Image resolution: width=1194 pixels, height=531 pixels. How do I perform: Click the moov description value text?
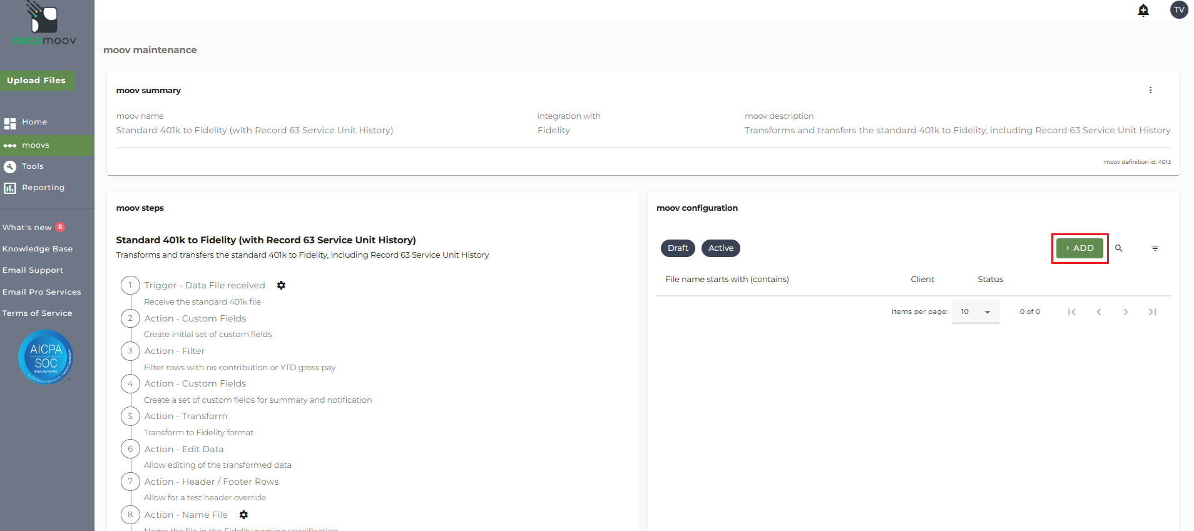tap(957, 130)
